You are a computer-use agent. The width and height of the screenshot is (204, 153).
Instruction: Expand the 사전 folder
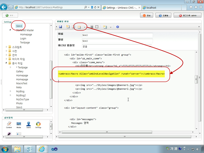pyautogui.click(x=7, y=51)
